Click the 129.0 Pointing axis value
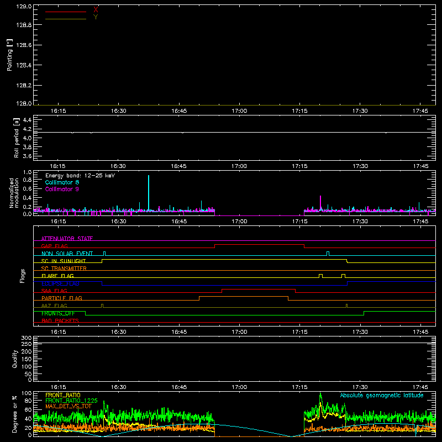This screenshot has height=442, width=442. pos(24,7)
